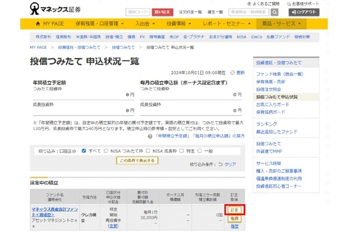Open おまかせ運用 in sub navigation

[220, 37]
